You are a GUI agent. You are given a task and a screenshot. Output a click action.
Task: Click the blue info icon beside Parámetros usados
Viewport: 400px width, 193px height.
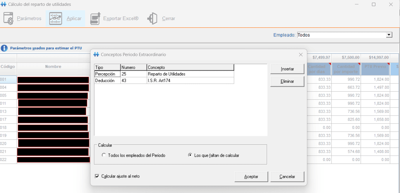tap(4, 48)
